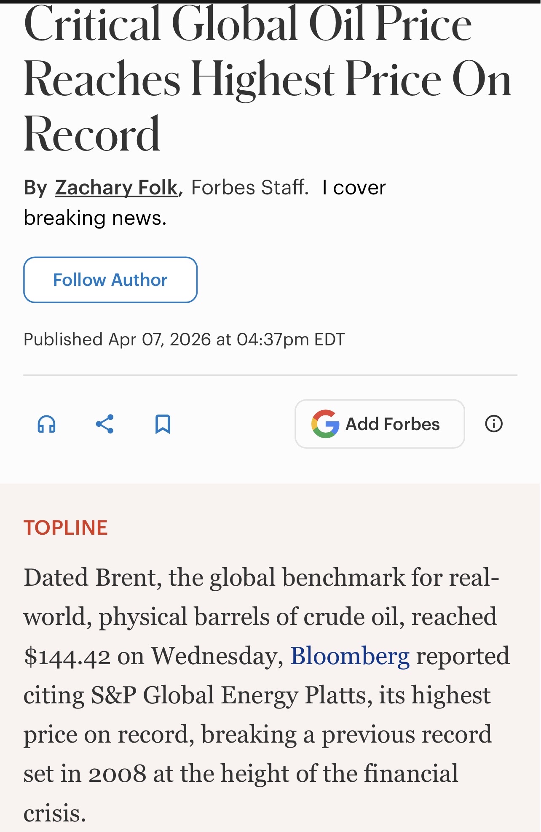
Task: Open Zachary Folk author page
Action: pyautogui.click(x=116, y=187)
